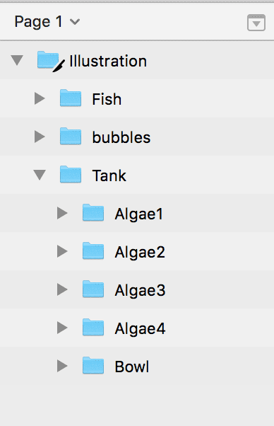Screen dimensions: 274x426
Task: Select the Algae4 layer name
Action: click(x=140, y=329)
